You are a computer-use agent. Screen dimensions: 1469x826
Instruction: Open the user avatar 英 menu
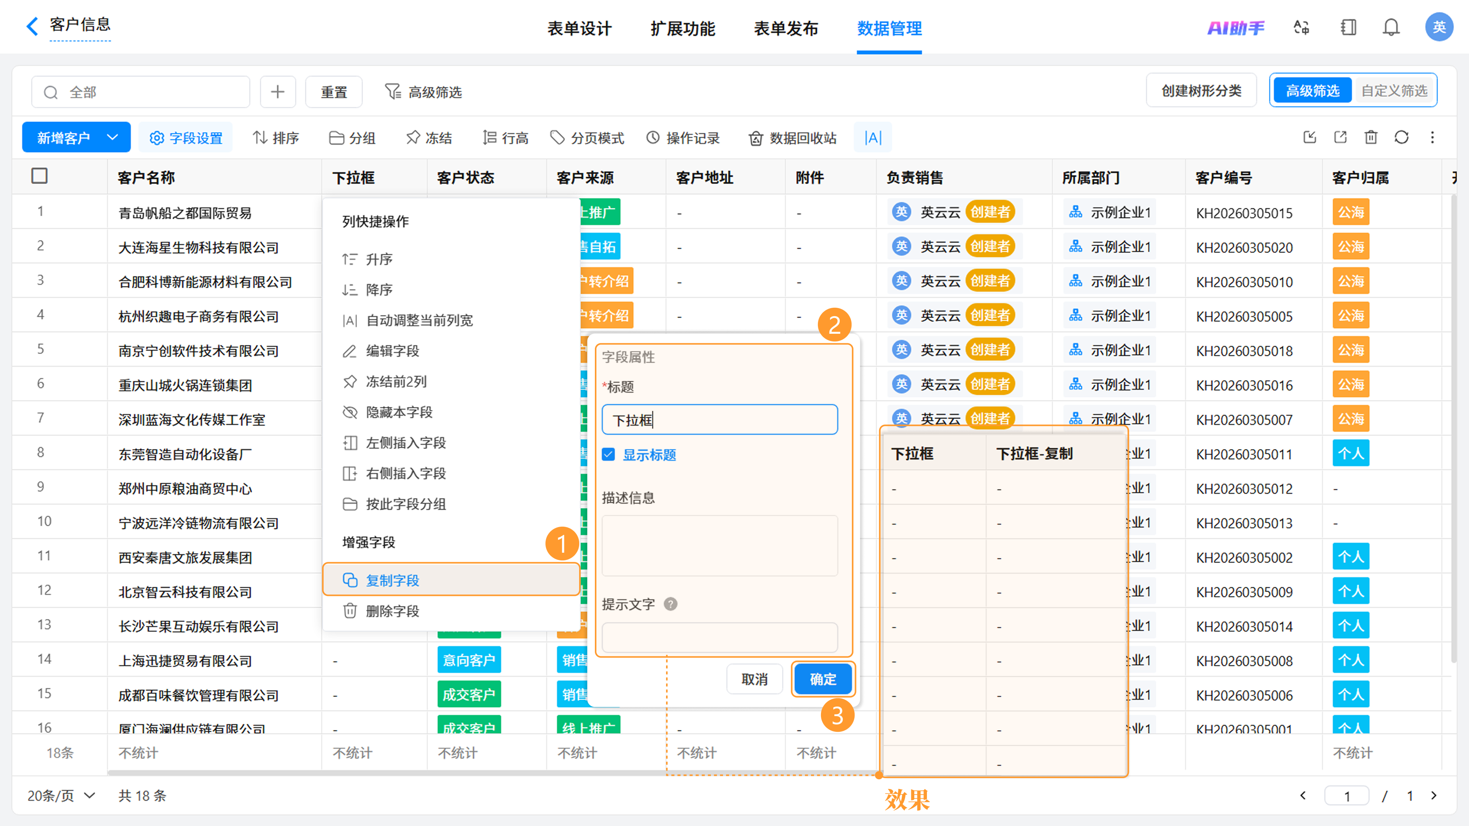[1439, 27]
